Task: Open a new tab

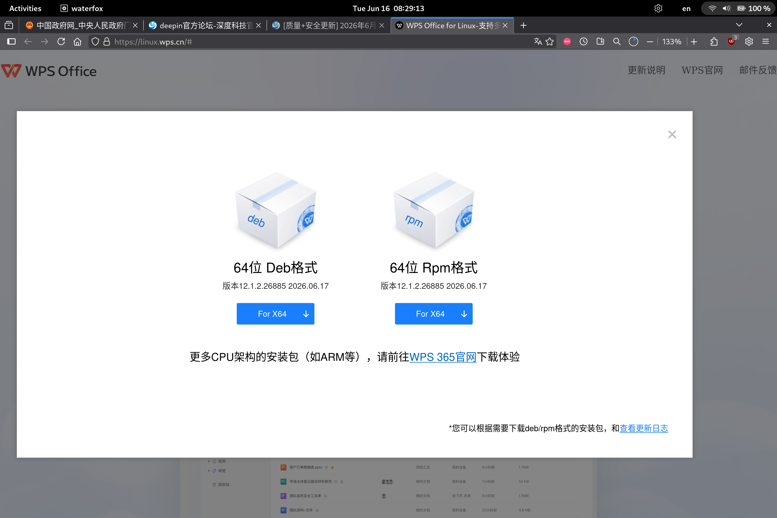Action: pyautogui.click(x=523, y=25)
